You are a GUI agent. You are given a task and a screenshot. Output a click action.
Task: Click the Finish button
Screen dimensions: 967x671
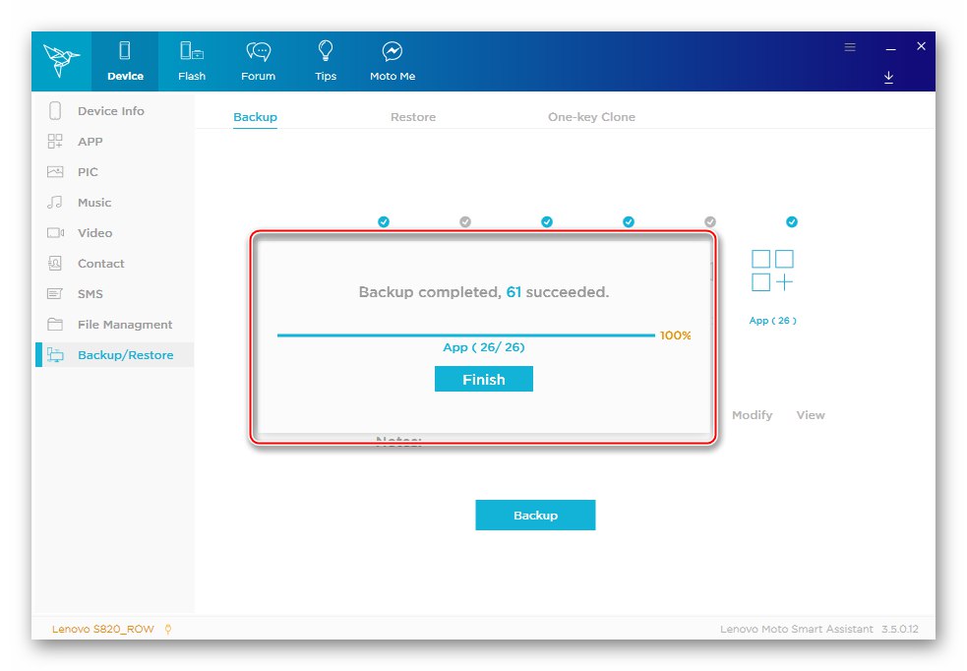[x=484, y=379]
